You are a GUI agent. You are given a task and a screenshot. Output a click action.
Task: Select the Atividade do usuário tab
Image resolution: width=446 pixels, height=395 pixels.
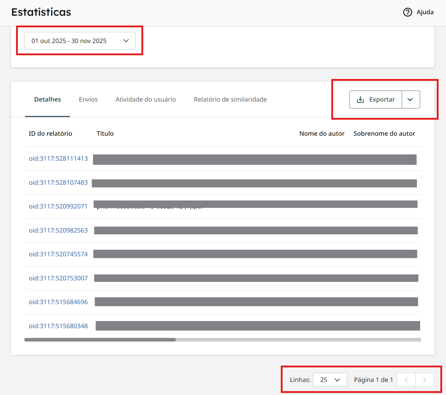146,99
